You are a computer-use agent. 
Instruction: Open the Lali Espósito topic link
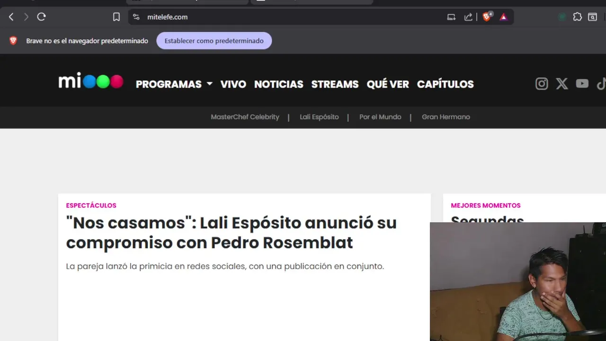(x=319, y=117)
